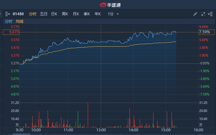Viewport: 216px width, 135px height.
Task: Switch to 日K daily candlestick view
Action: click(x=54, y=14)
